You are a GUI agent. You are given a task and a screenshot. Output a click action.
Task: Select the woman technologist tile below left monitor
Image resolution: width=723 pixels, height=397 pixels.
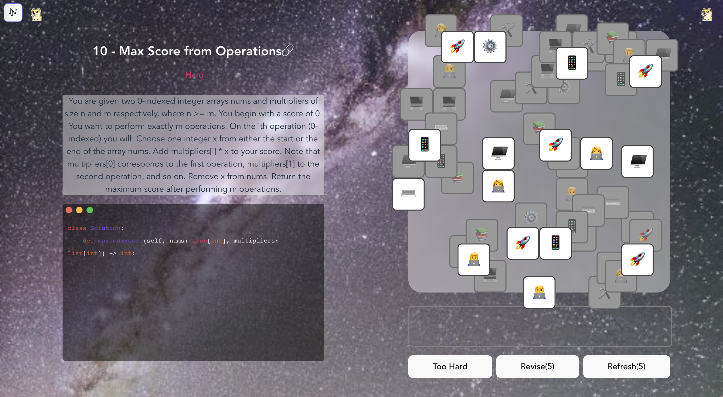pos(498,186)
